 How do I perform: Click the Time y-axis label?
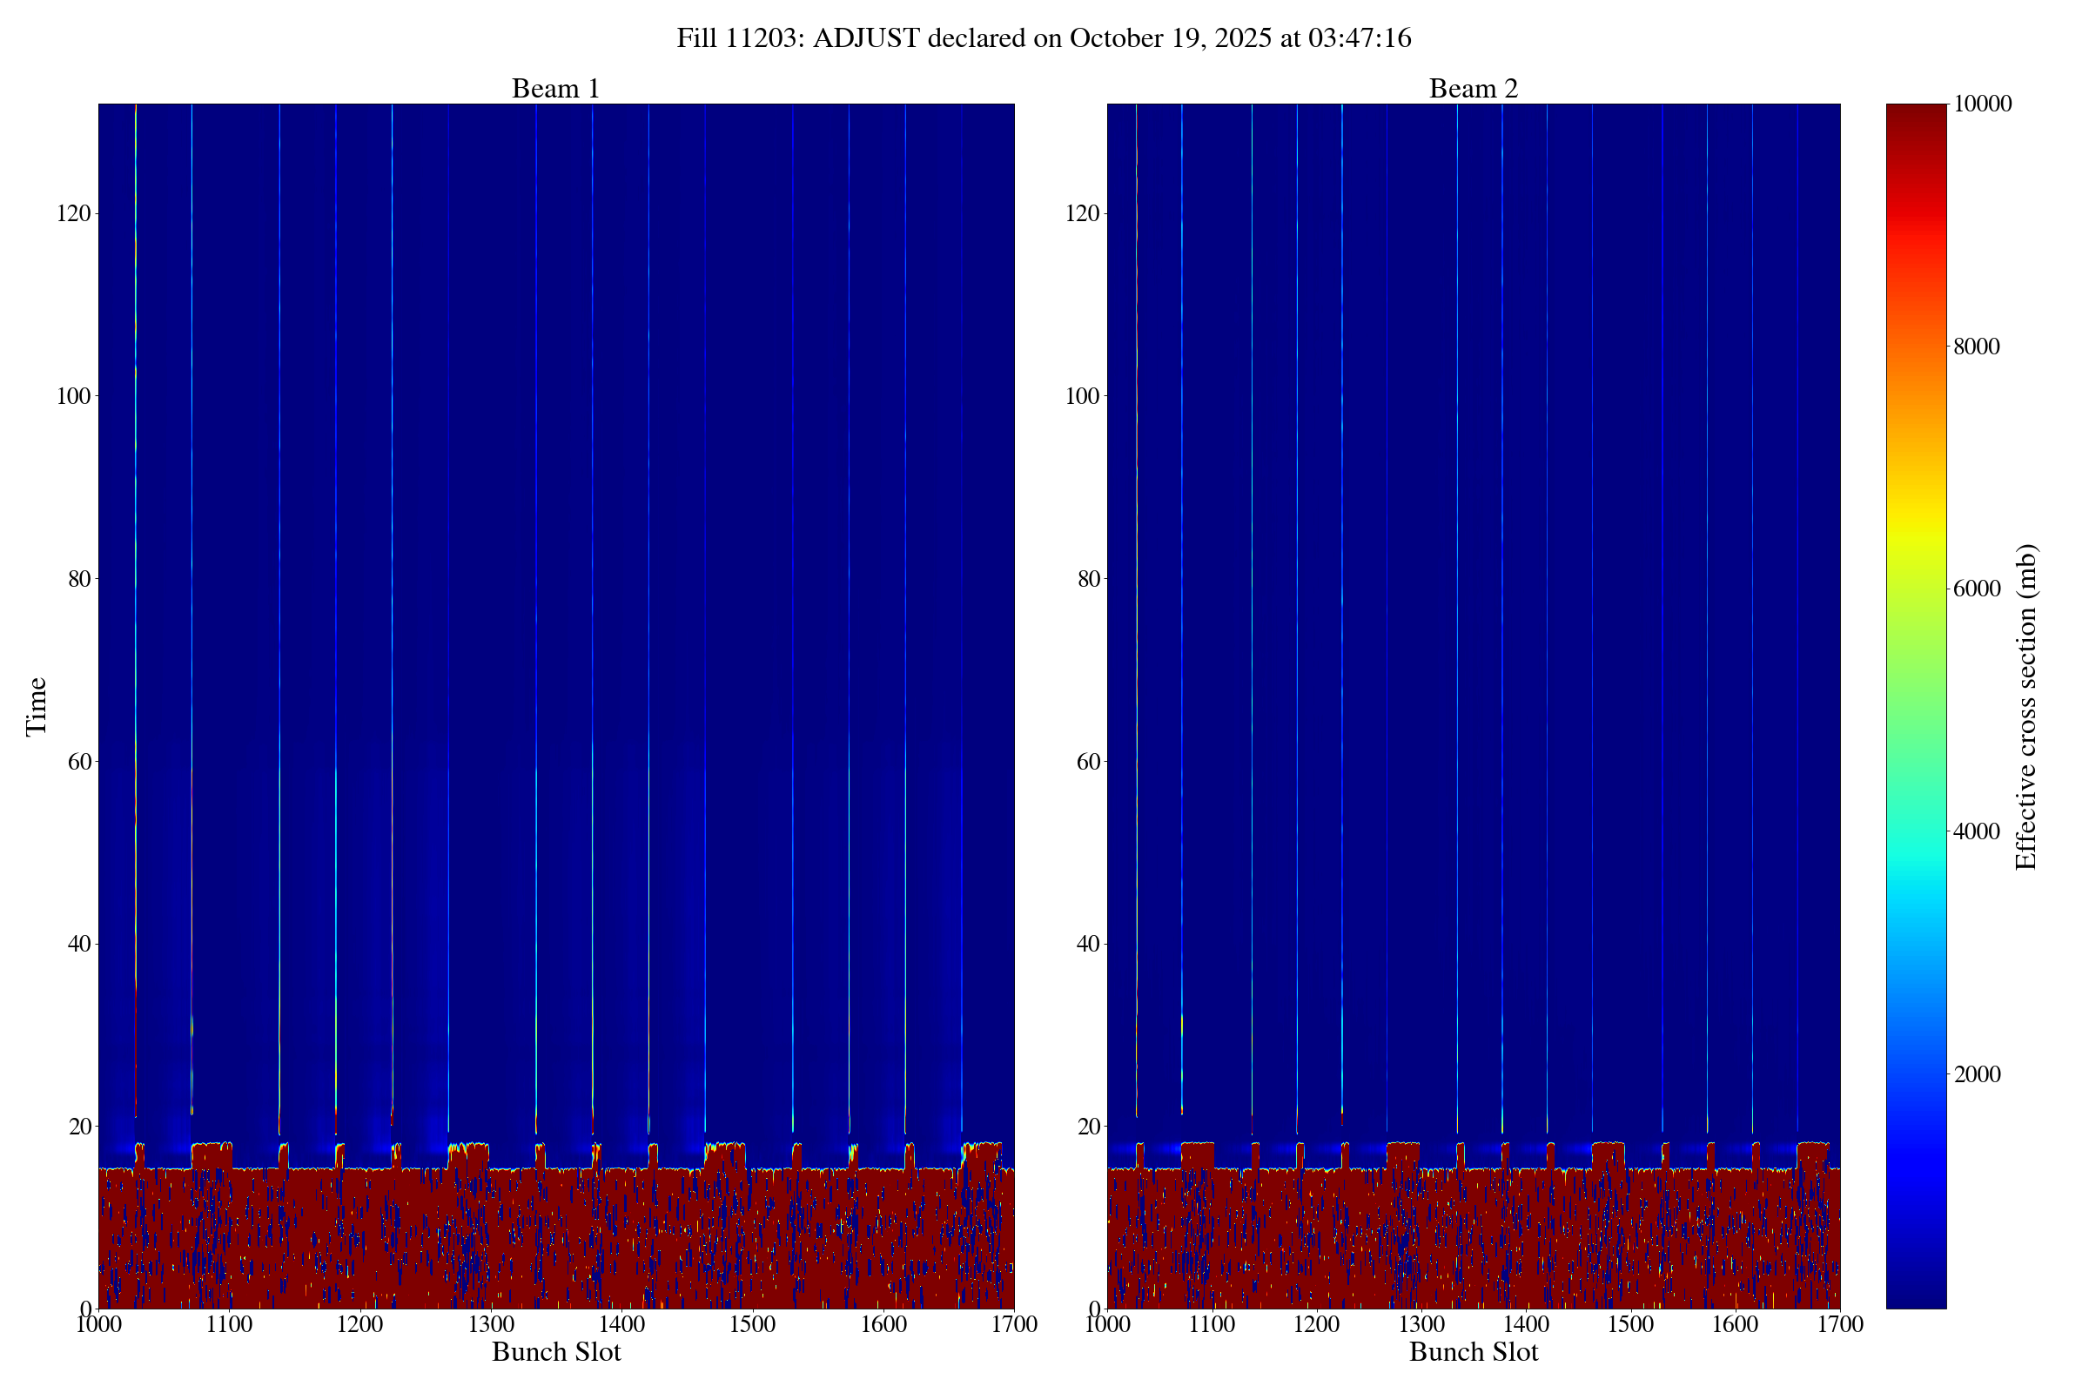37,706
